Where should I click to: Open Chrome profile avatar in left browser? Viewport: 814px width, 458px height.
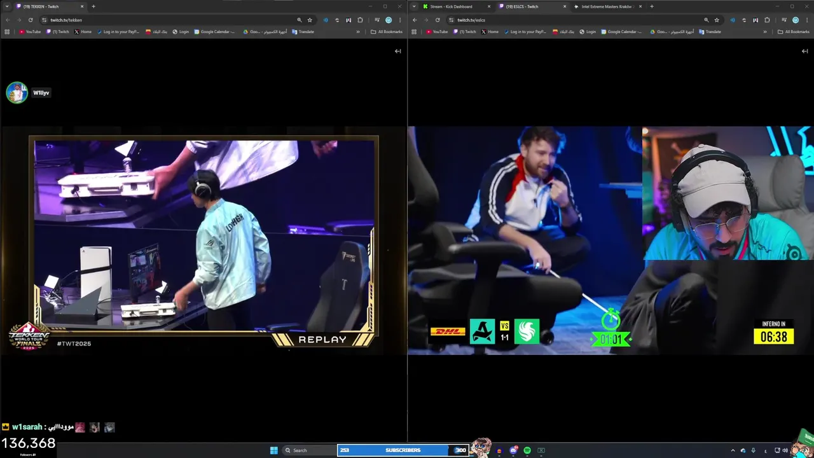click(x=389, y=20)
